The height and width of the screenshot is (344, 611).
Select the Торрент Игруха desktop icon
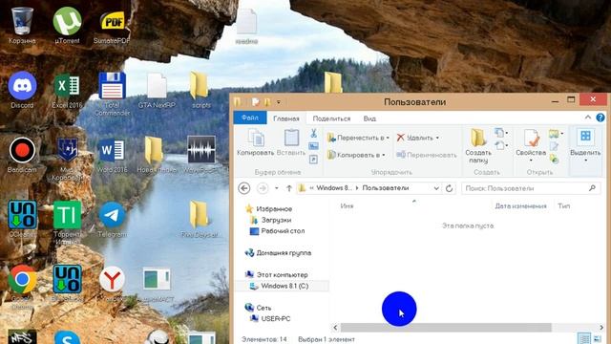pyautogui.click(x=67, y=223)
